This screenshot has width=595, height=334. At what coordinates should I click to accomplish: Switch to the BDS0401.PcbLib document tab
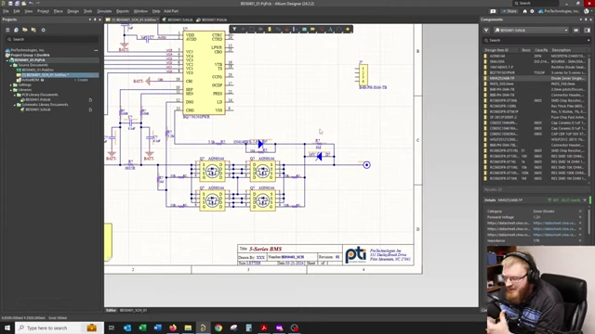pos(212,19)
